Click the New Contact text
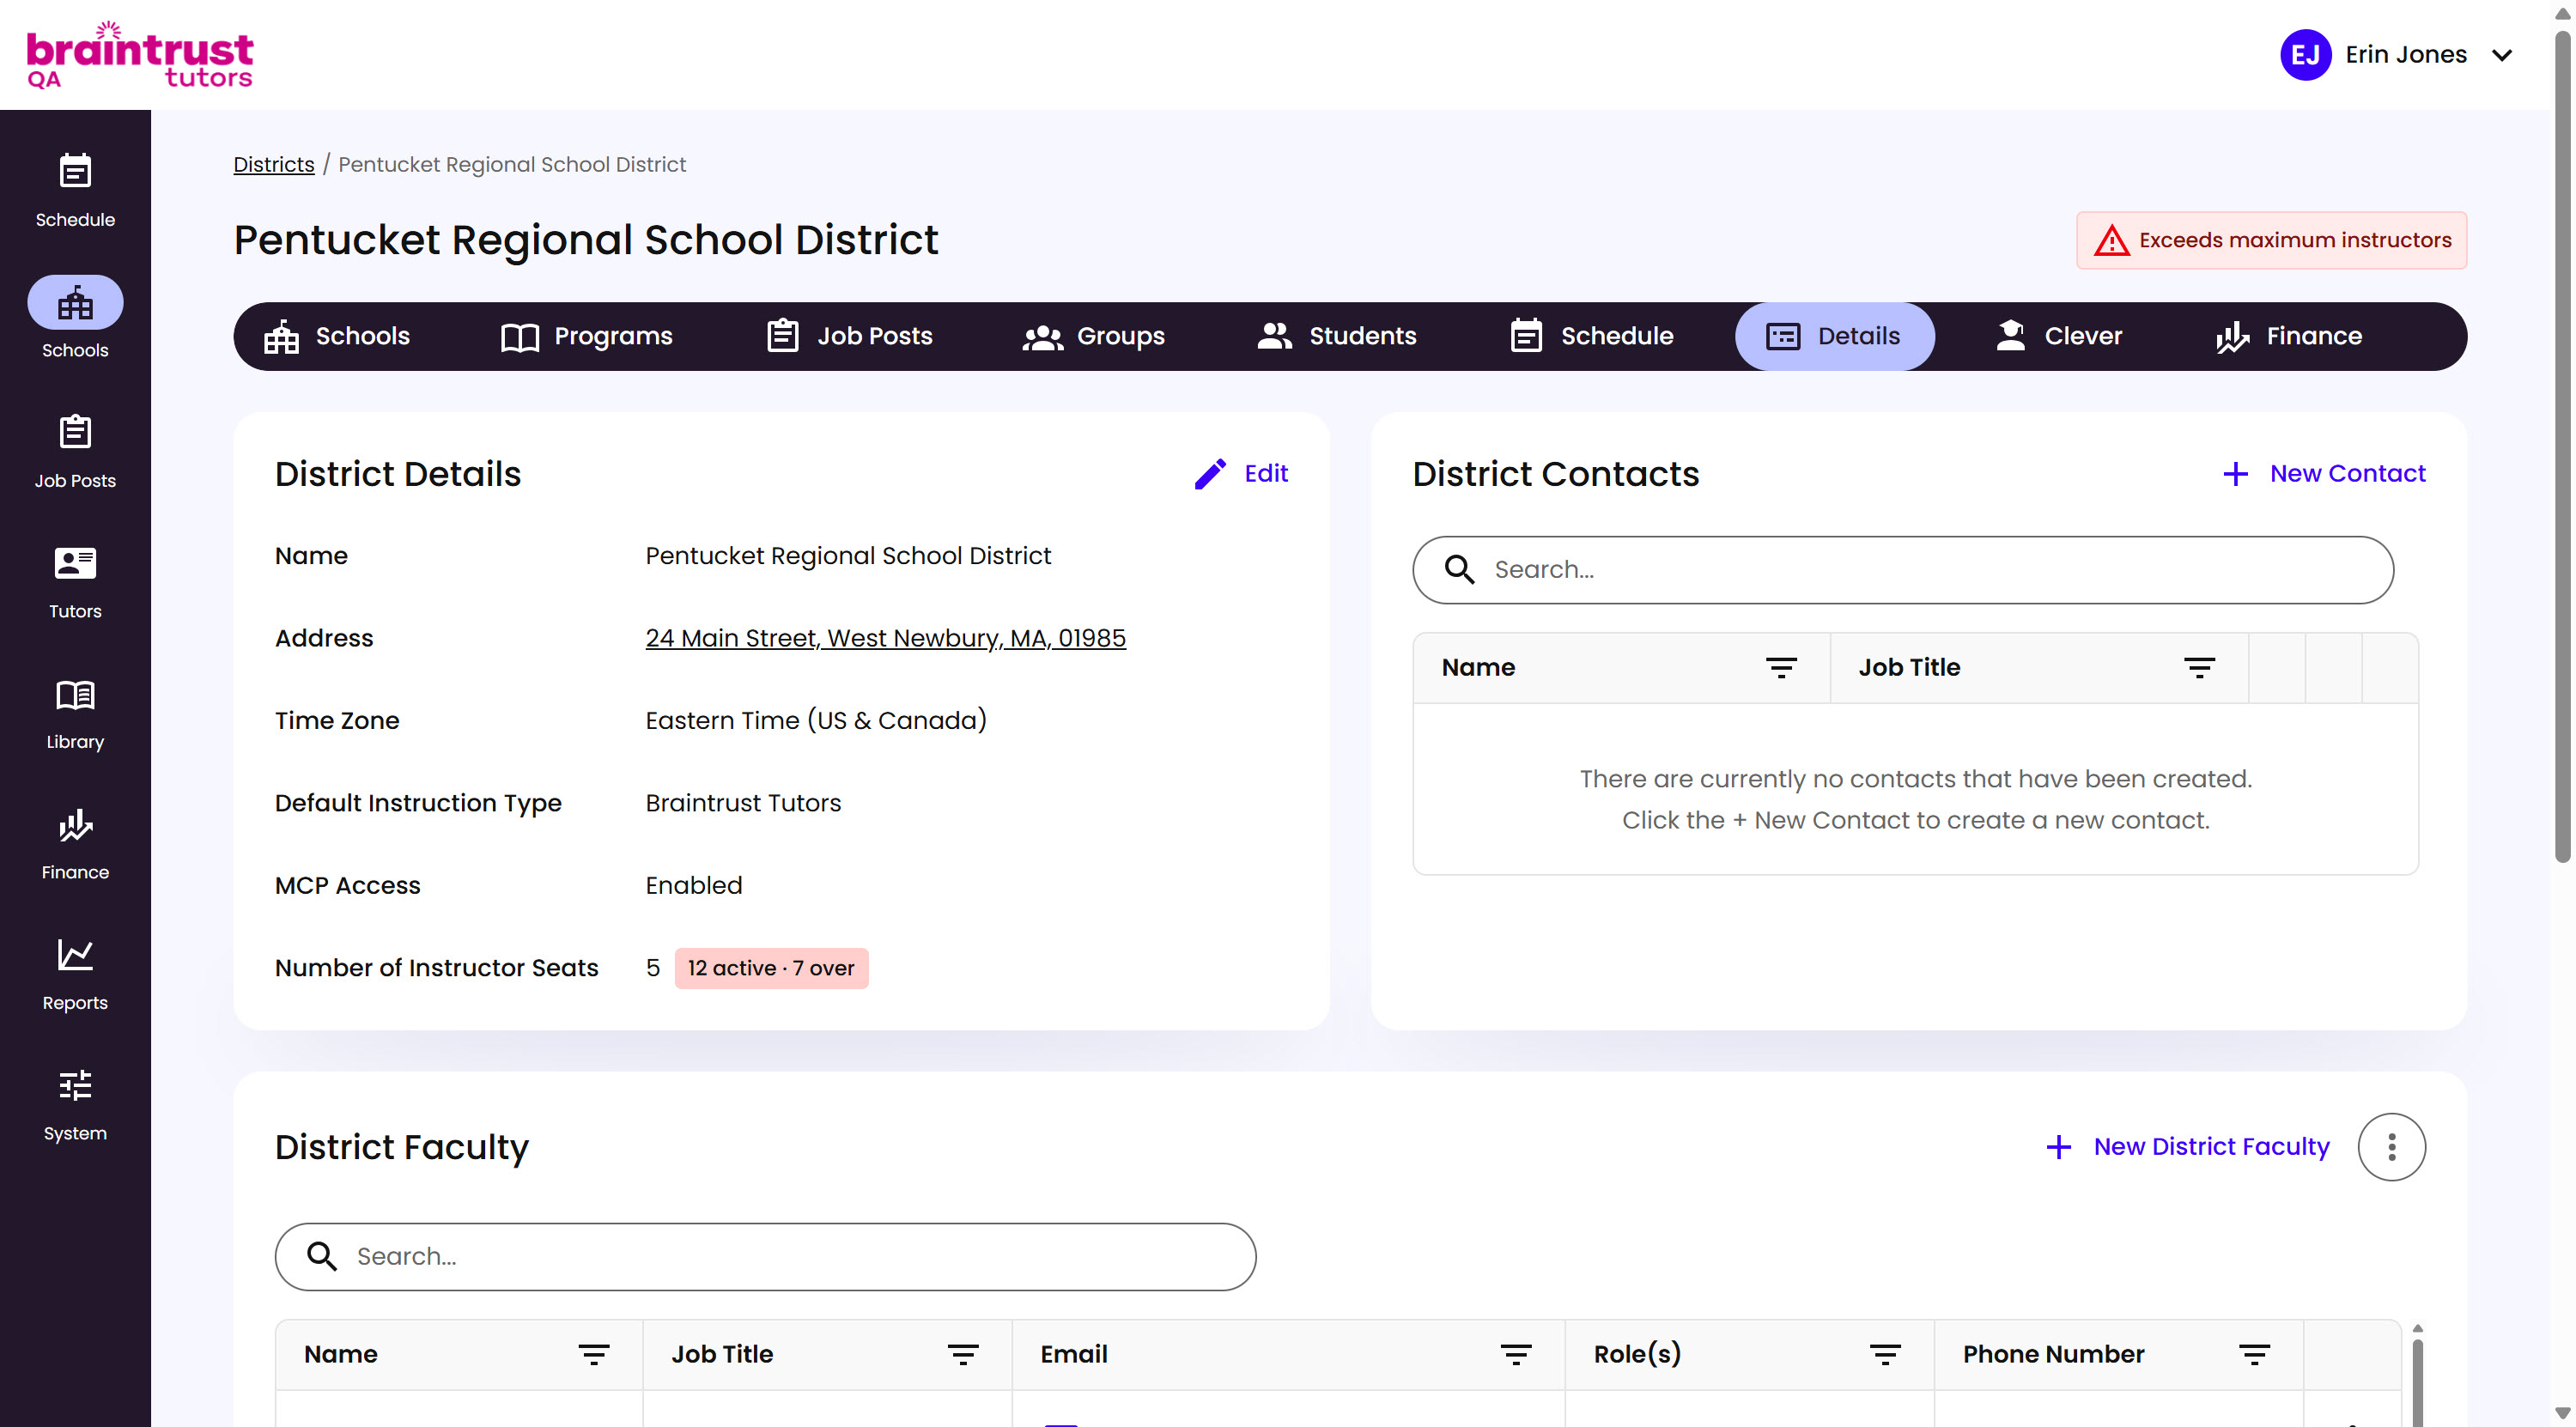Viewport: 2576px width, 1427px height. [x=2347, y=473]
